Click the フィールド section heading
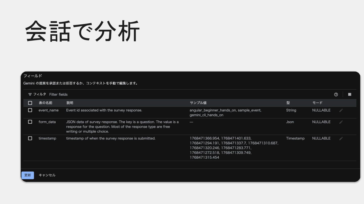 33,76
